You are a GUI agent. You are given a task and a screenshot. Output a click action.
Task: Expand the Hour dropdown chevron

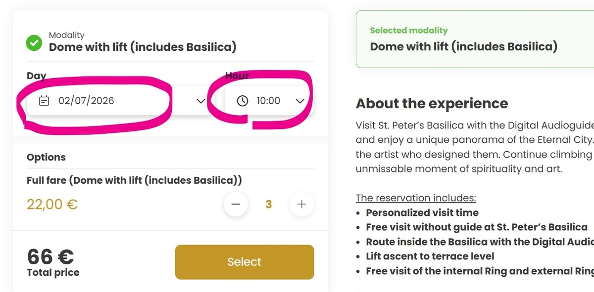[x=300, y=101]
